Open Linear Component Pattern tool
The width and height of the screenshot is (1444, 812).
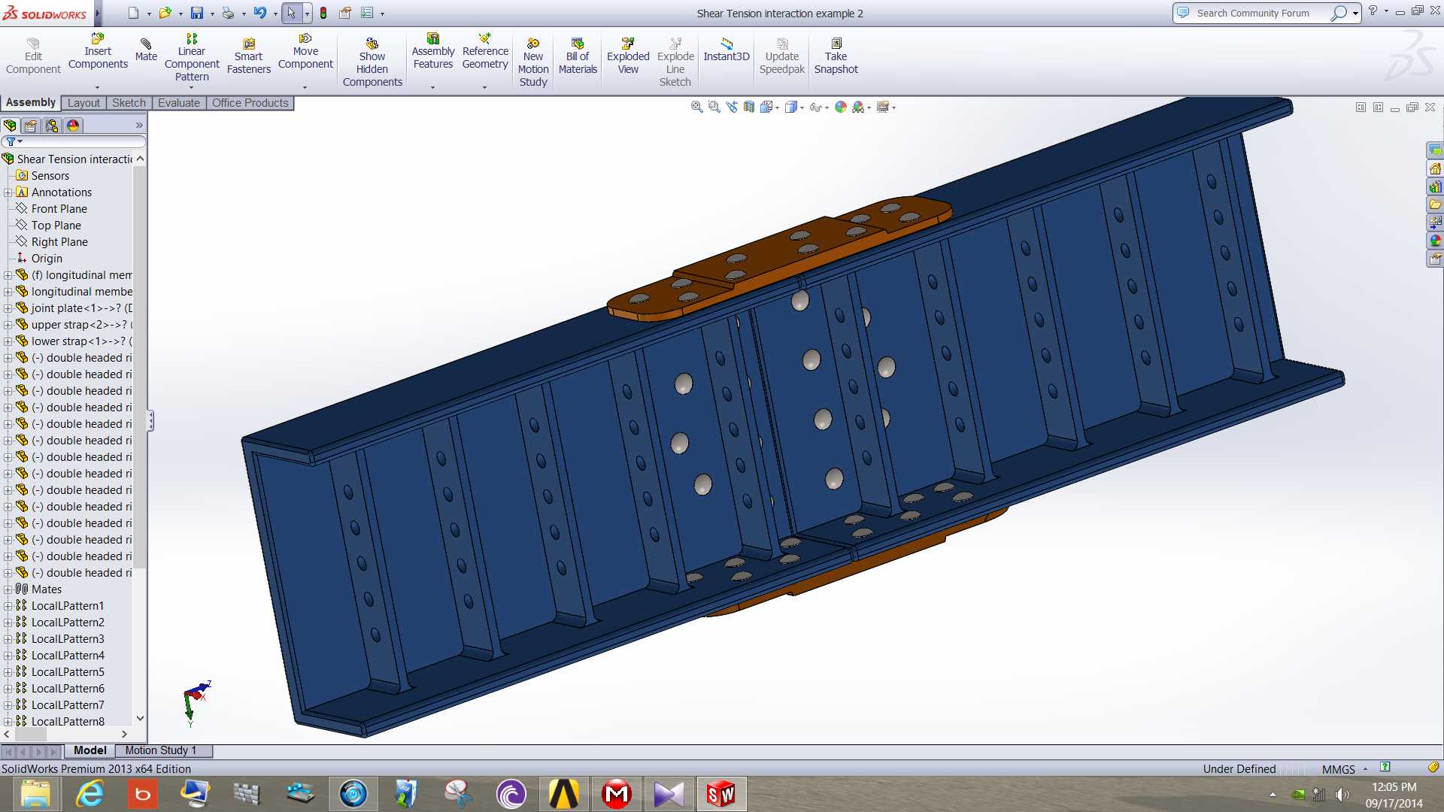(x=192, y=57)
